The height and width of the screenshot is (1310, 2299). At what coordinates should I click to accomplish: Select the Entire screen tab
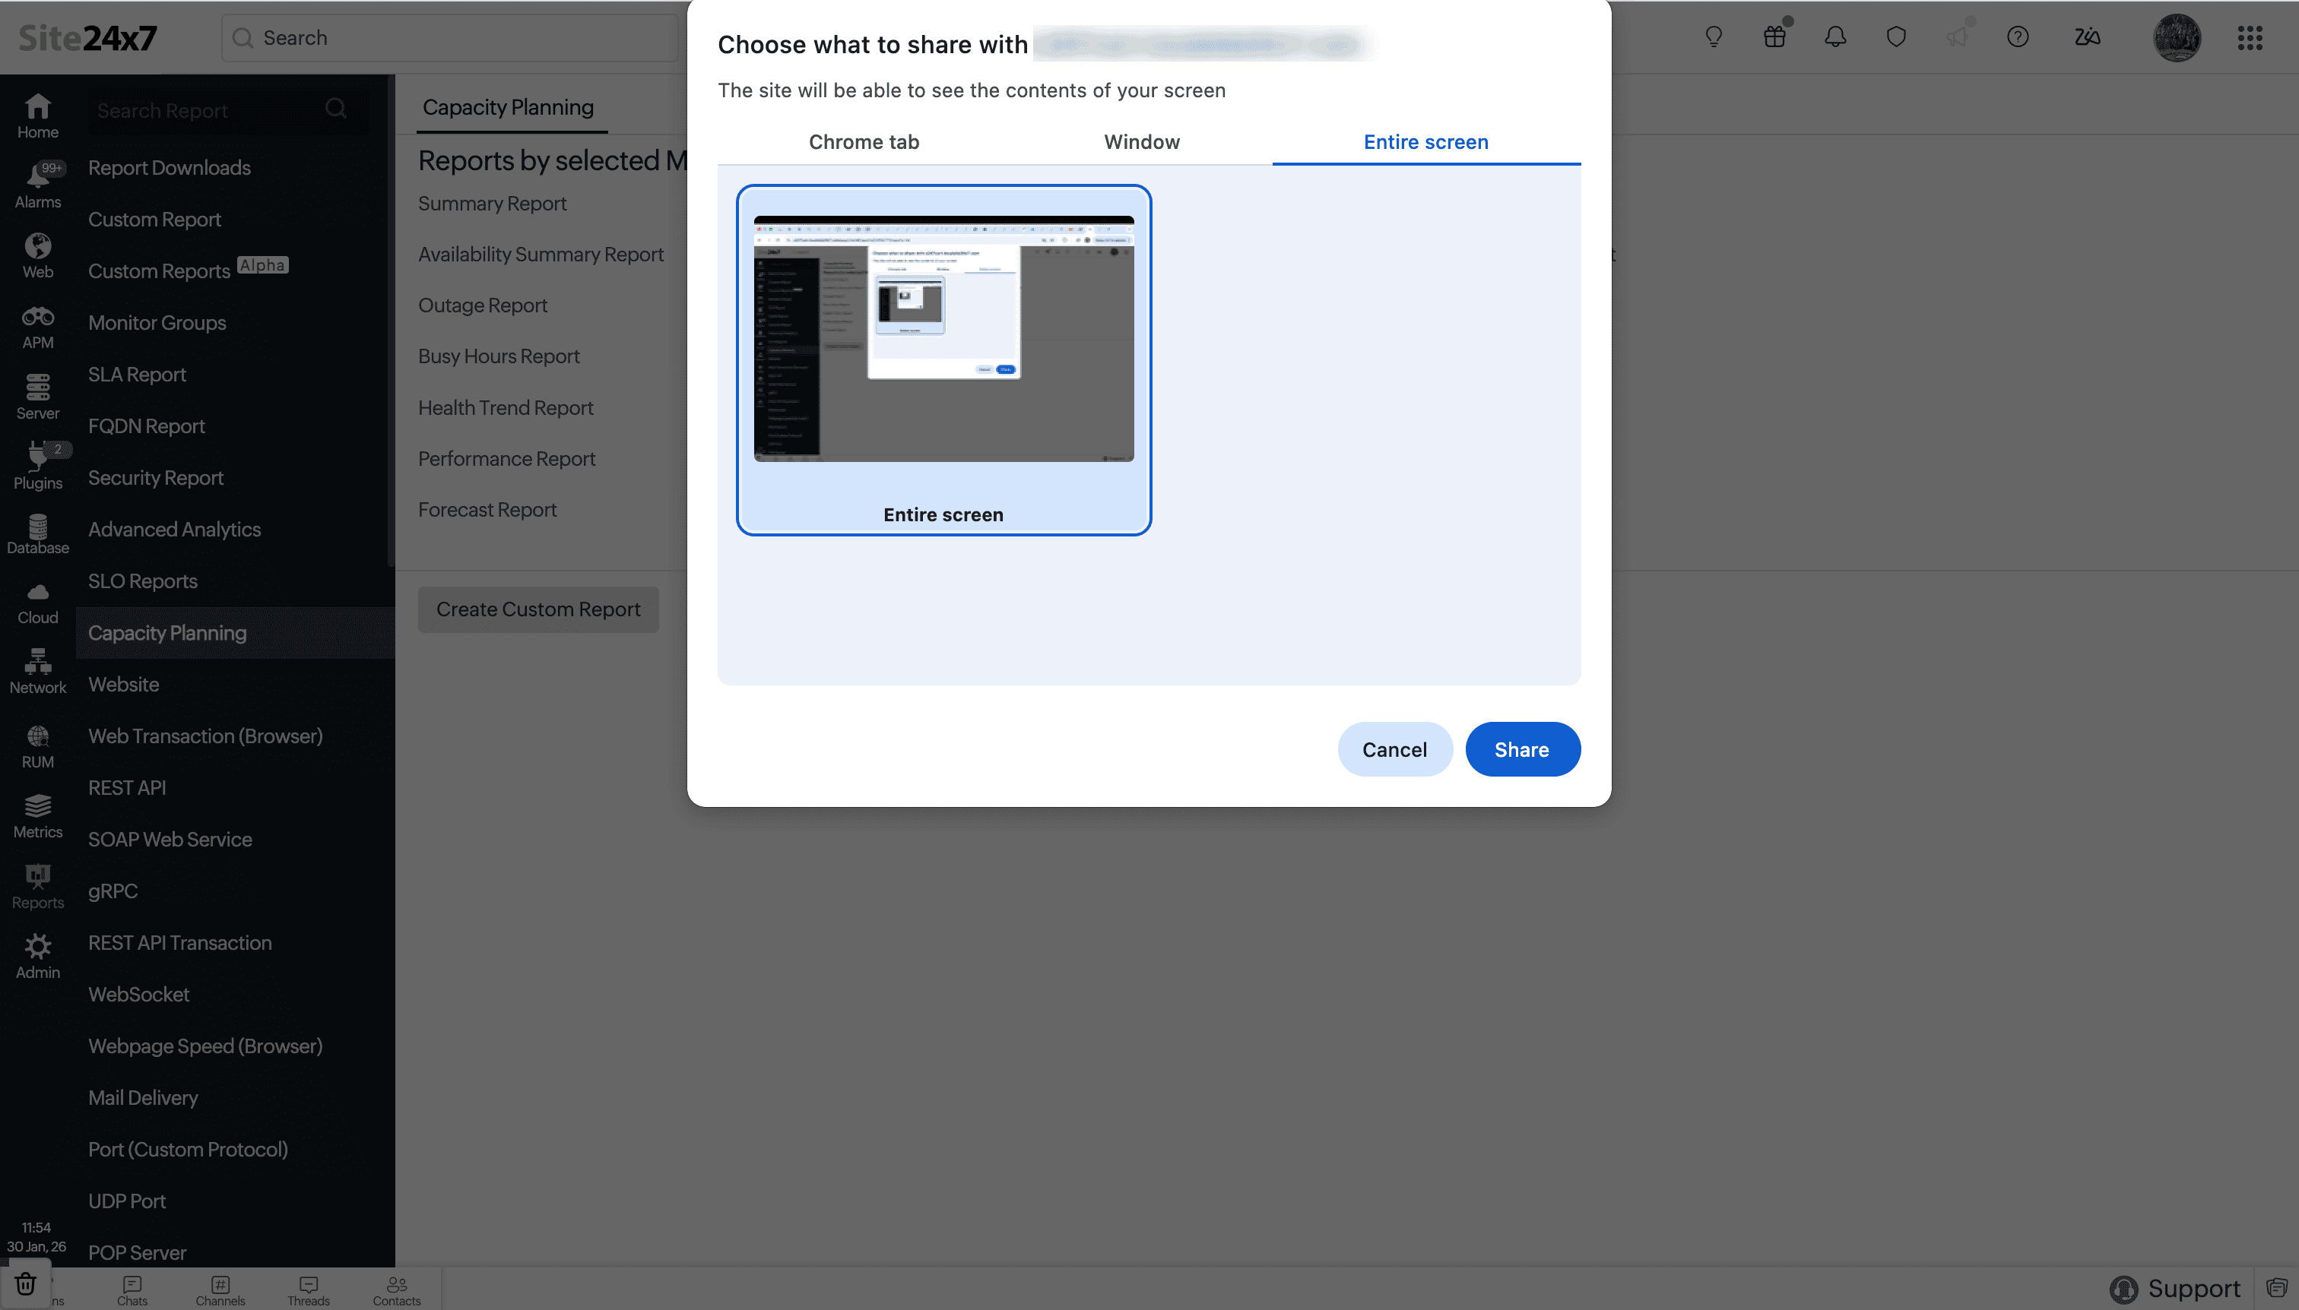(x=1425, y=141)
